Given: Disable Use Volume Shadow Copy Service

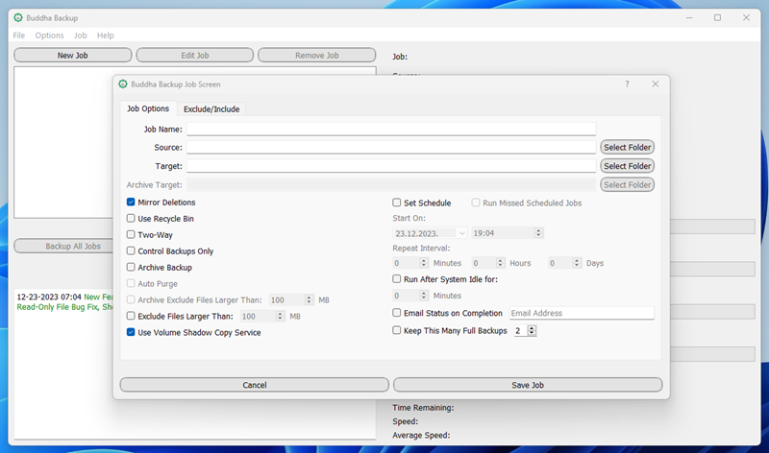Looking at the screenshot, I should [x=131, y=333].
